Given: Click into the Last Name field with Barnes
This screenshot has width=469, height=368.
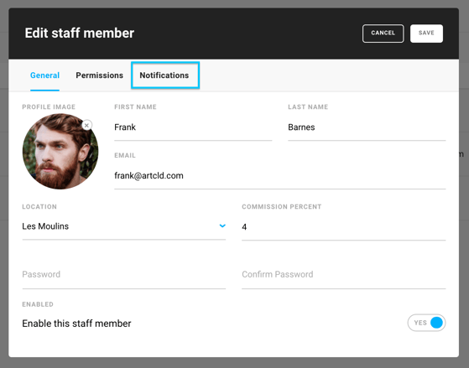Looking at the screenshot, I should coord(367,127).
